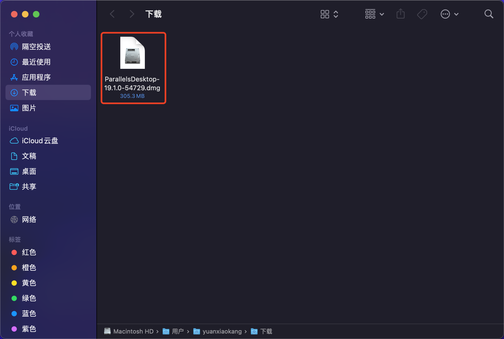This screenshot has height=339, width=504.
Task: Filter by red tag 红色
Action: point(48,252)
